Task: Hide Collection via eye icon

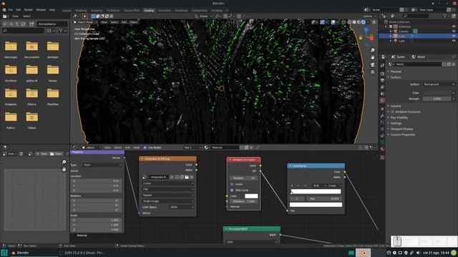Action: (x=454, y=26)
